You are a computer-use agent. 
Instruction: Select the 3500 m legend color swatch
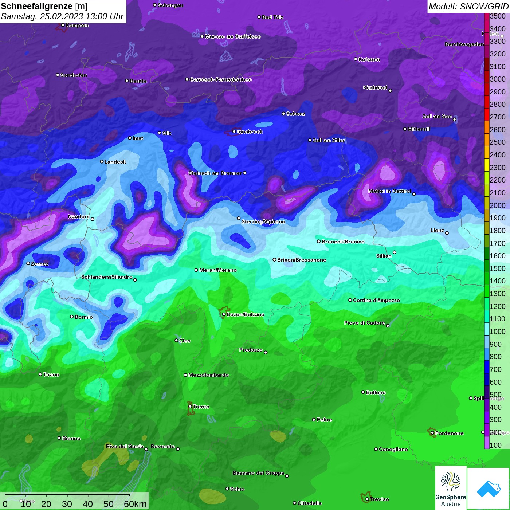pyautogui.click(x=487, y=16)
